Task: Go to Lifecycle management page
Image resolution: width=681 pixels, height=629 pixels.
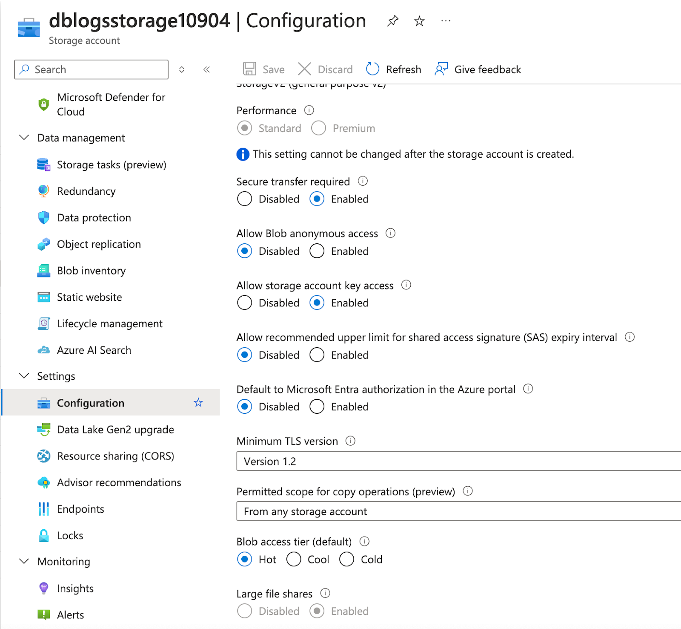Action: click(x=109, y=324)
